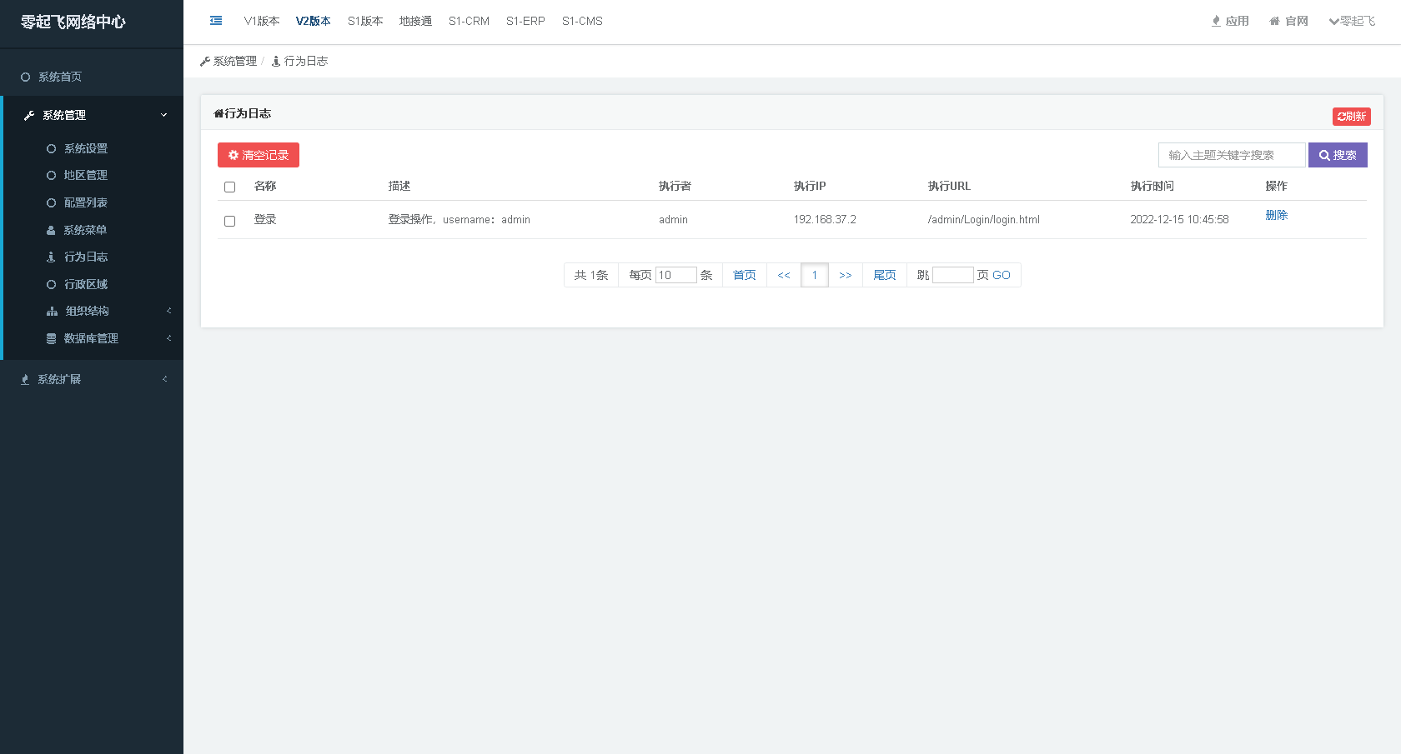Click 执行时间 column header
1401x754 pixels.
point(1152,186)
